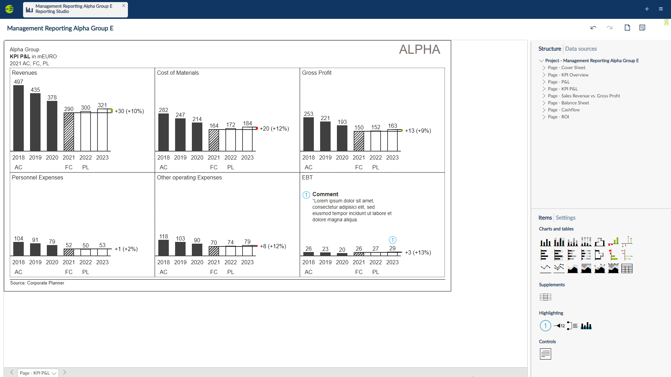Image resolution: width=671 pixels, height=377 pixels.
Task: Open the hamburger menu top right
Action: click(x=661, y=9)
